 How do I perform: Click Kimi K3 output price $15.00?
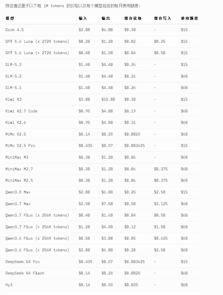108,99
